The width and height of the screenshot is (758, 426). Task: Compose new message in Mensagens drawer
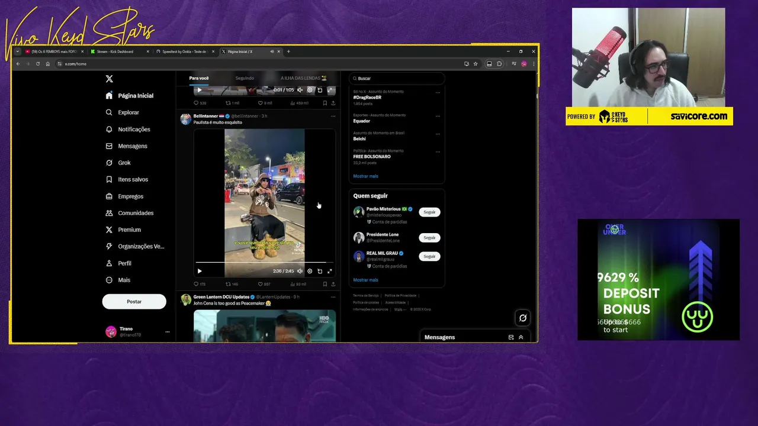(511, 337)
